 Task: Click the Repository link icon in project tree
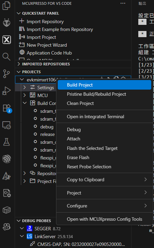pyautogui.click(x=32, y=173)
